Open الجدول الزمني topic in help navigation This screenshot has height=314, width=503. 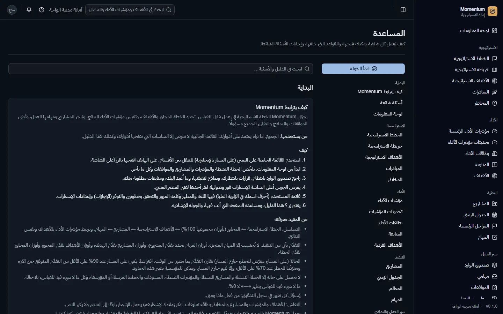(390, 277)
